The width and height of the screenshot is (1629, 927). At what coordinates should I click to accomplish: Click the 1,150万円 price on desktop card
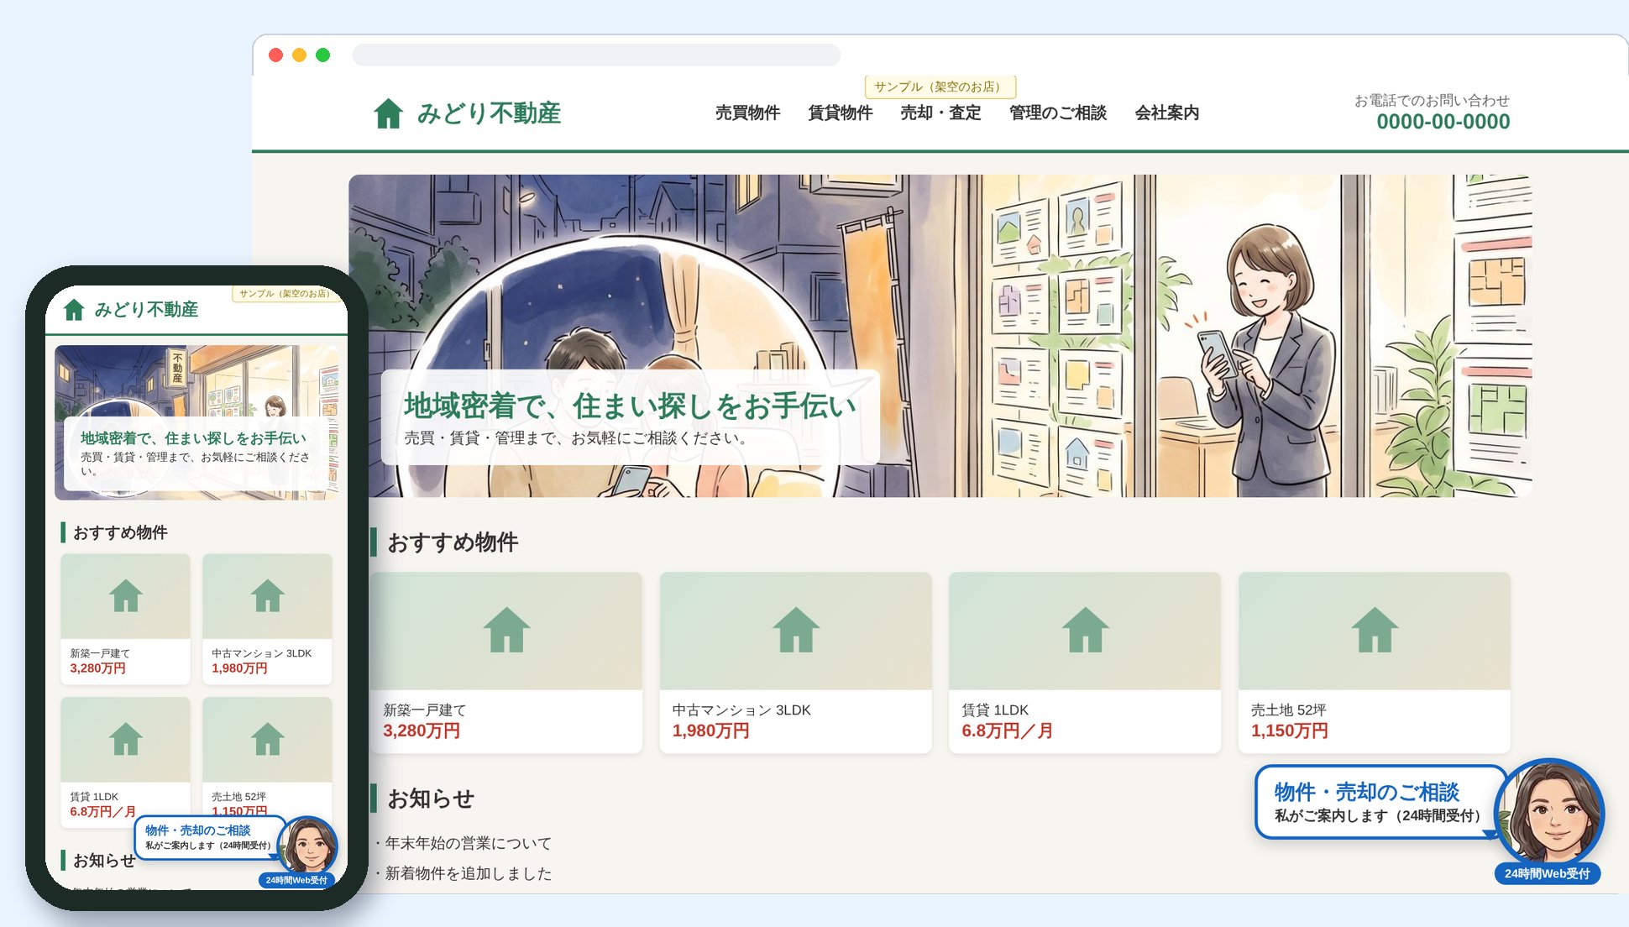coord(1289,731)
